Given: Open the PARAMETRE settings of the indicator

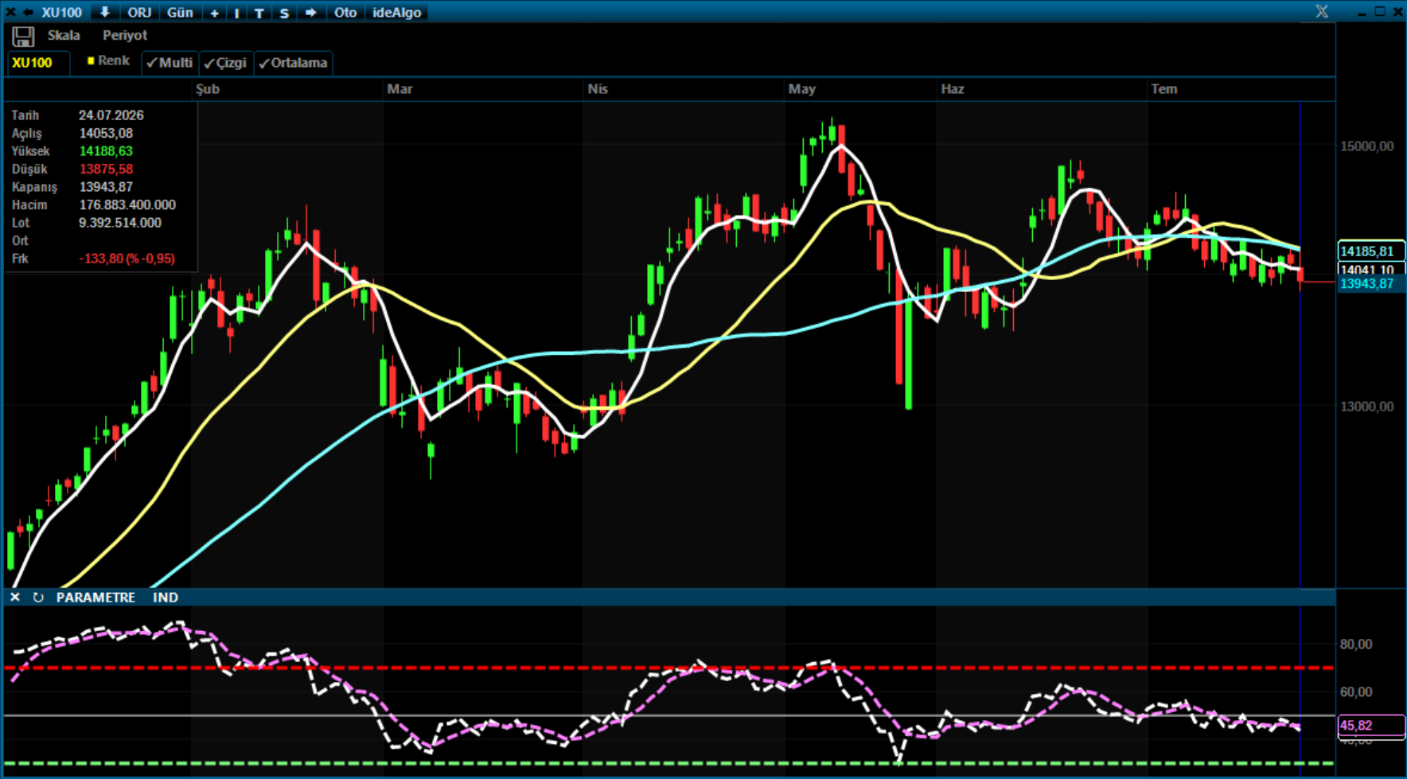Looking at the screenshot, I should [x=95, y=598].
